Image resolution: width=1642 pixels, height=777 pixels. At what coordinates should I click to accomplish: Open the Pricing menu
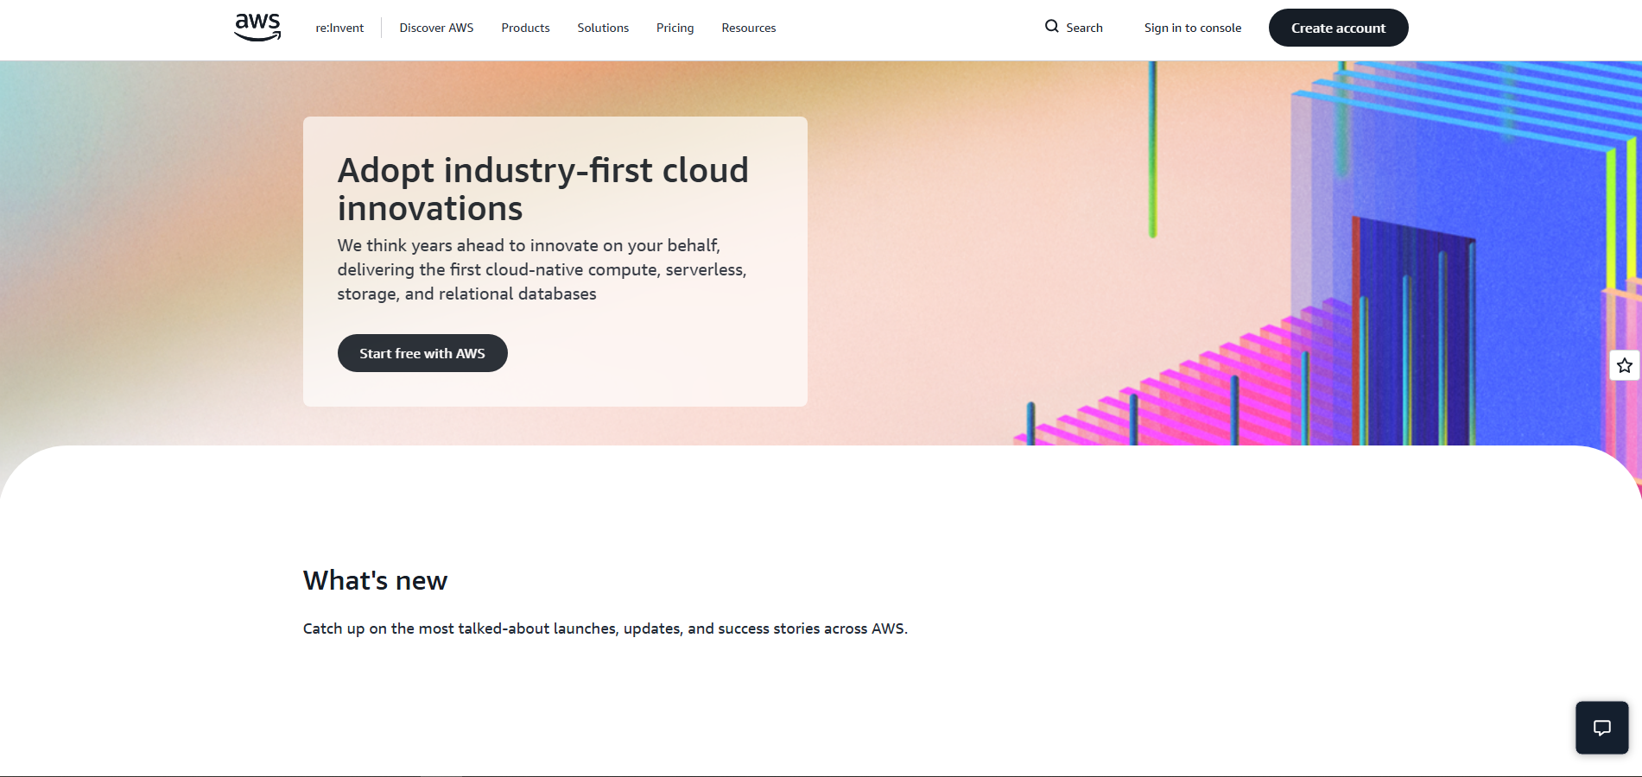675,28
